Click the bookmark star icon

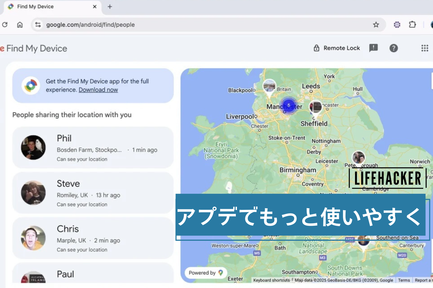pos(376,24)
